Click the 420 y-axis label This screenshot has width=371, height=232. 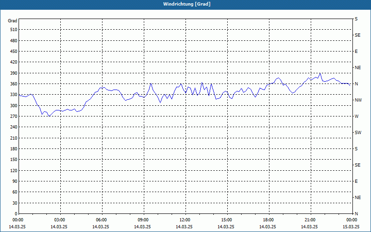click(x=14, y=62)
